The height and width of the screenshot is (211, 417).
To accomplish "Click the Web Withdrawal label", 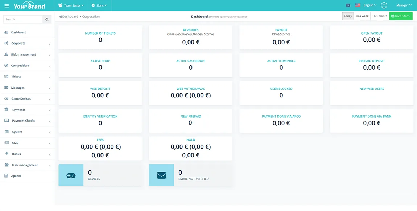I will pos(191,89).
